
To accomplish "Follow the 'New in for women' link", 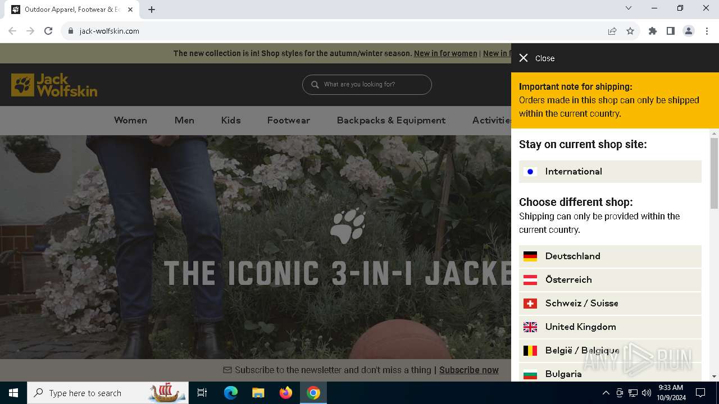I will 445,53.
